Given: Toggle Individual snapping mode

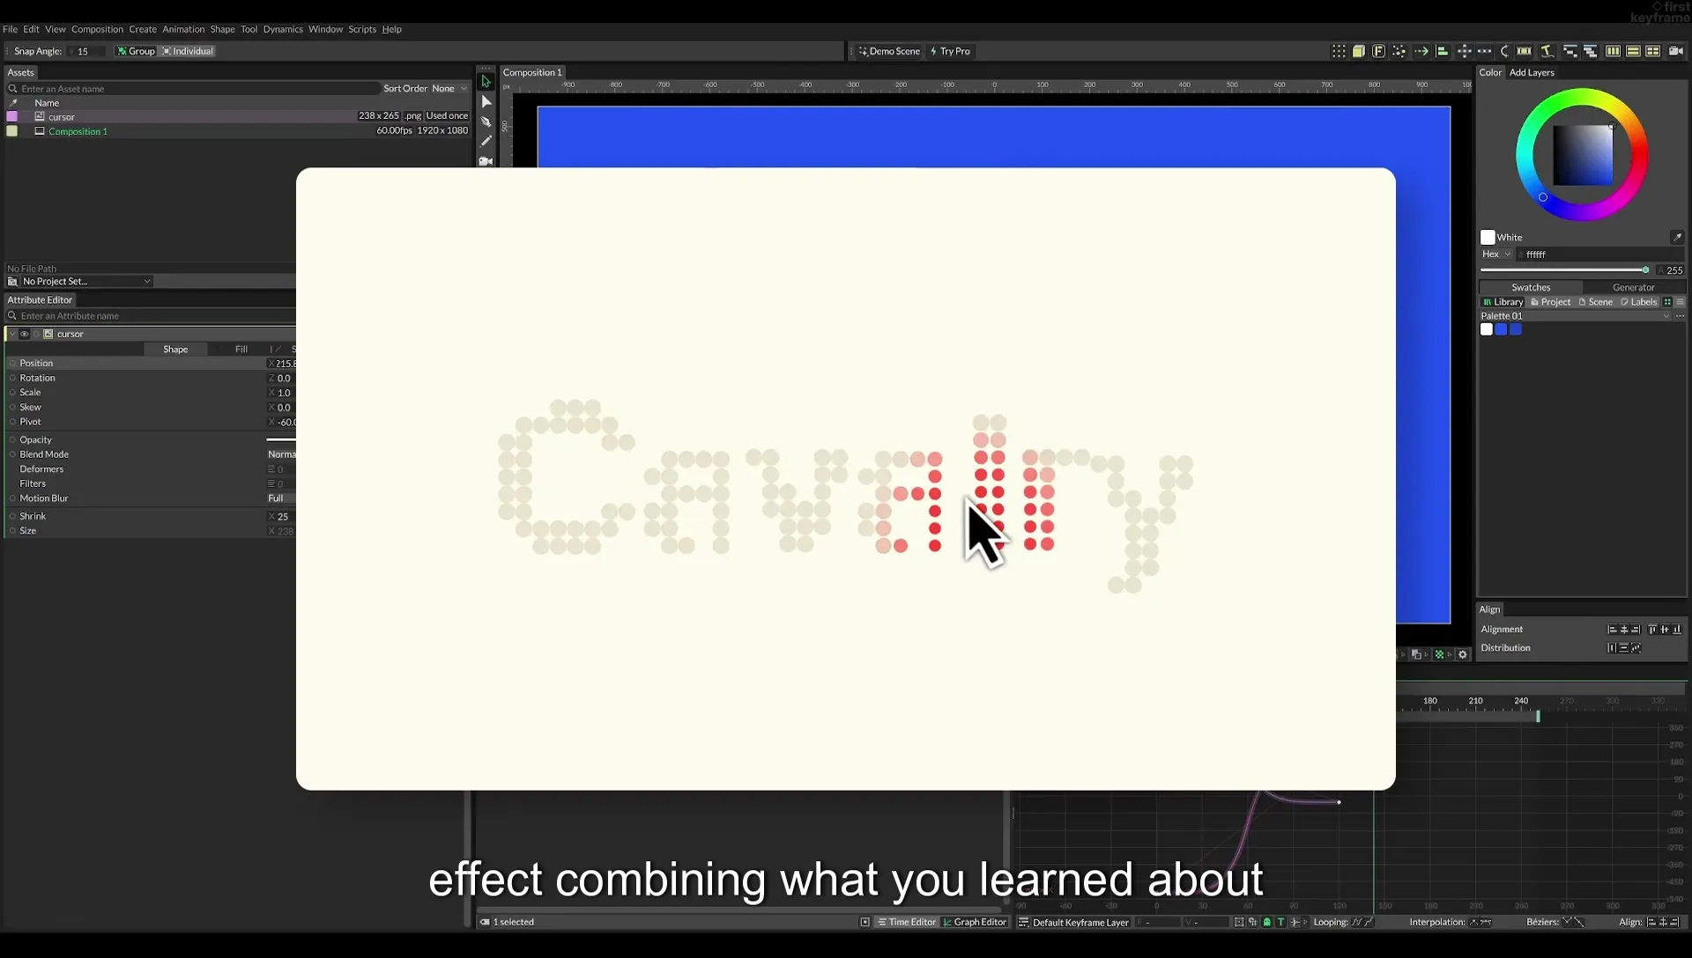Looking at the screenshot, I should [188, 51].
